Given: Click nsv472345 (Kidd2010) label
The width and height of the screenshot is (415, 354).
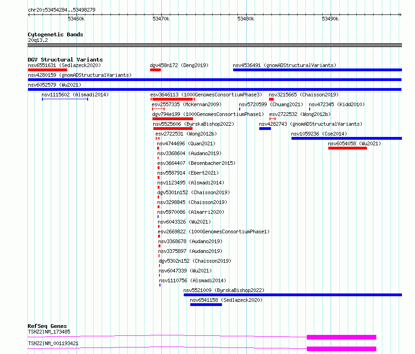Looking at the screenshot, I should click(337, 104).
